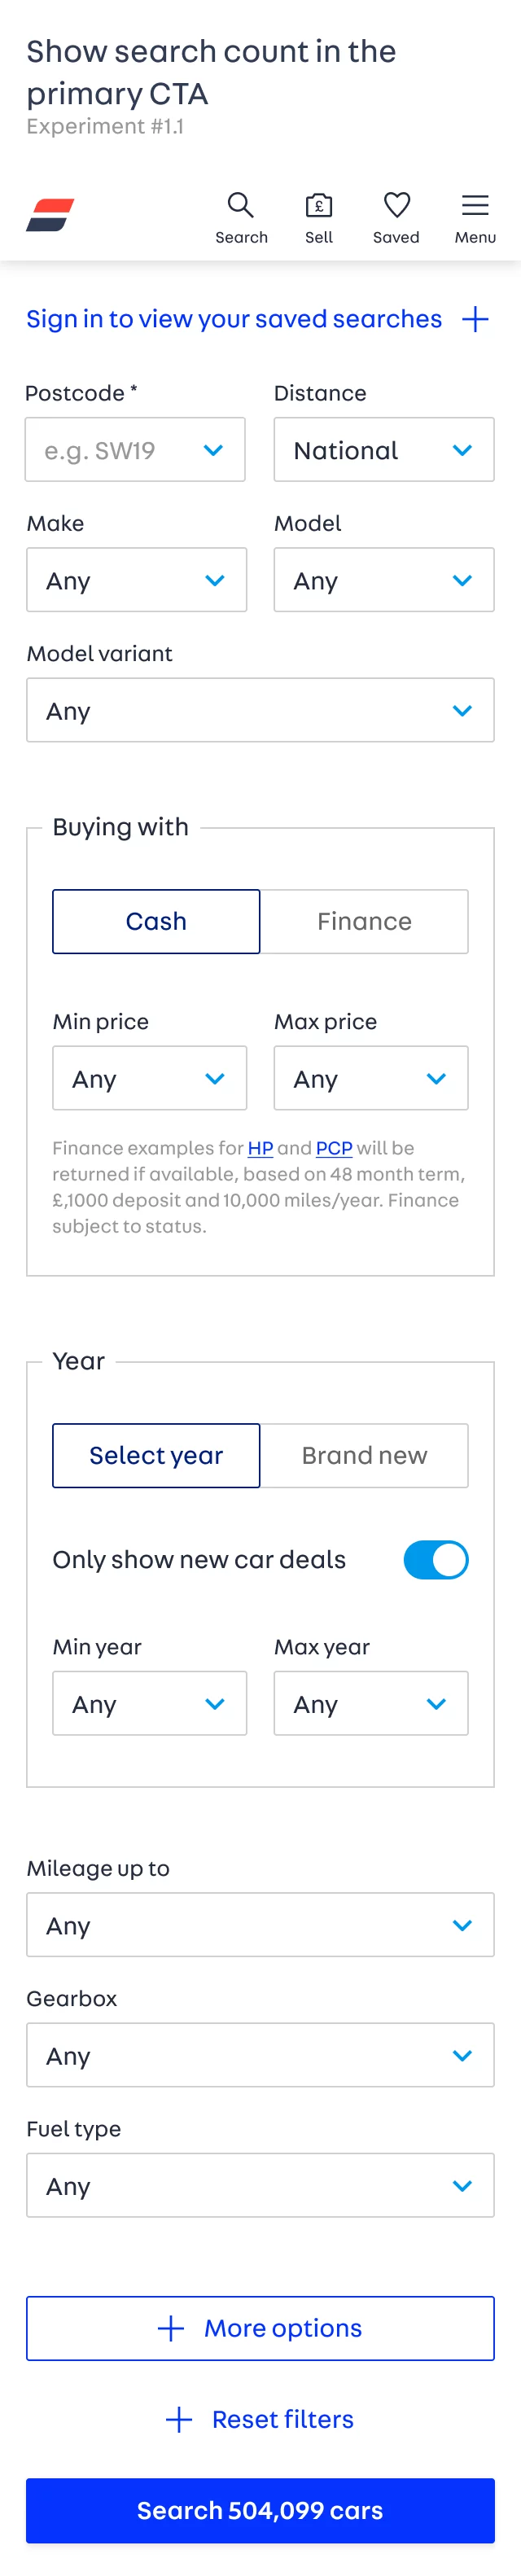Screen dimensions: 521x2576
Task: Click the Search magnifier icon in header
Action: (x=241, y=206)
